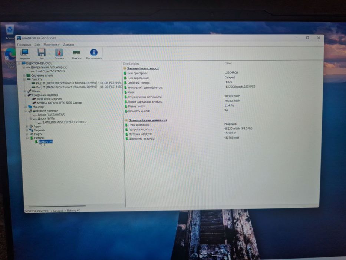
Task: Open the Програма menu
Action: click(x=24, y=45)
